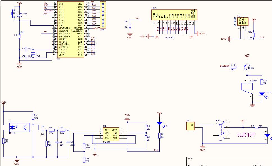Screen dimensions: 272x166
Task: Select resistor R14 10K symbol
Action: 254,35
